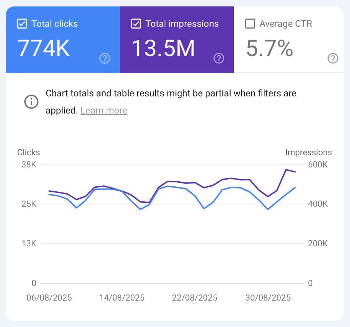Click the 14/08/2025 date on axis
This screenshot has width=350, height=327.
(x=122, y=298)
